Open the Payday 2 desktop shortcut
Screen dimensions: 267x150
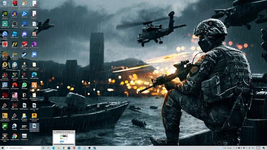click(x=15, y=45)
